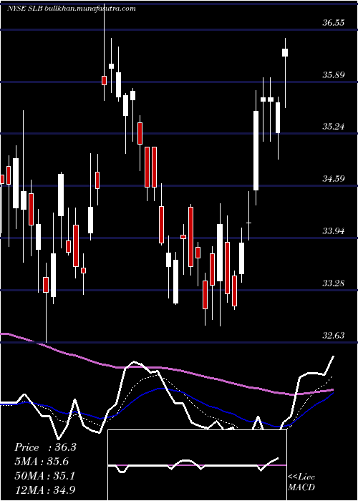Click the last white candlestick near 36.3
Viewport: 358px width, 501px height.
[x=285, y=52]
